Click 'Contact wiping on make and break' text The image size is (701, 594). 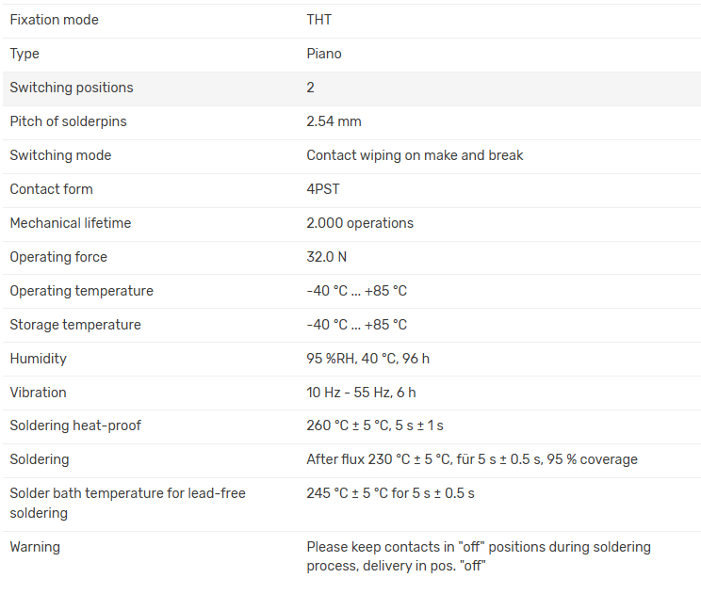click(x=415, y=155)
